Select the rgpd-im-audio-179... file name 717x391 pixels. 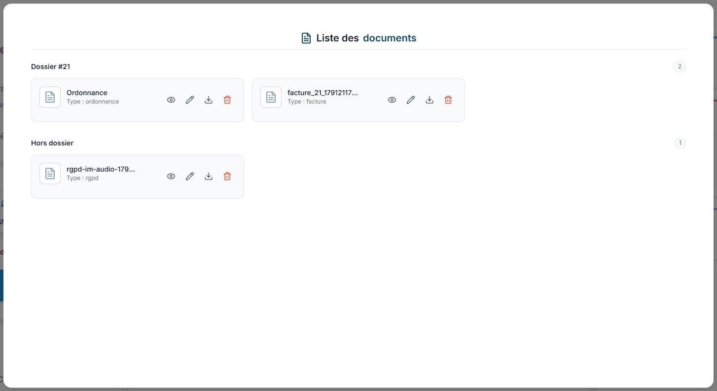[101, 169]
